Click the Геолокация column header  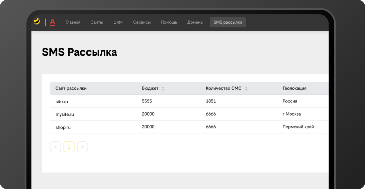(294, 88)
